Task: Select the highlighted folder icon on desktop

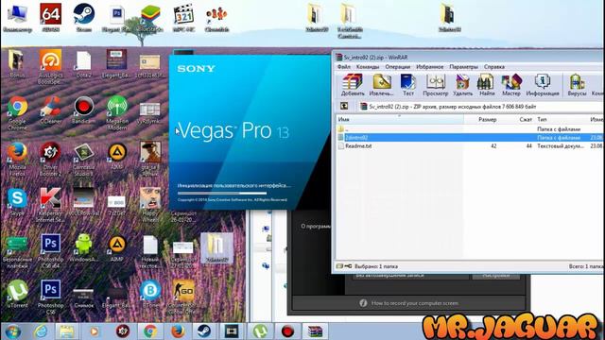Action: pos(216,248)
